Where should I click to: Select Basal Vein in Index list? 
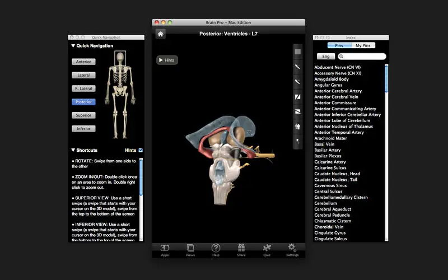pos(324,144)
